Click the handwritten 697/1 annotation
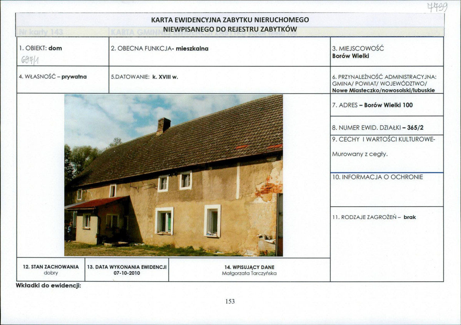This screenshot has width=461, height=325. pyautogui.click(x=30, y=60)
